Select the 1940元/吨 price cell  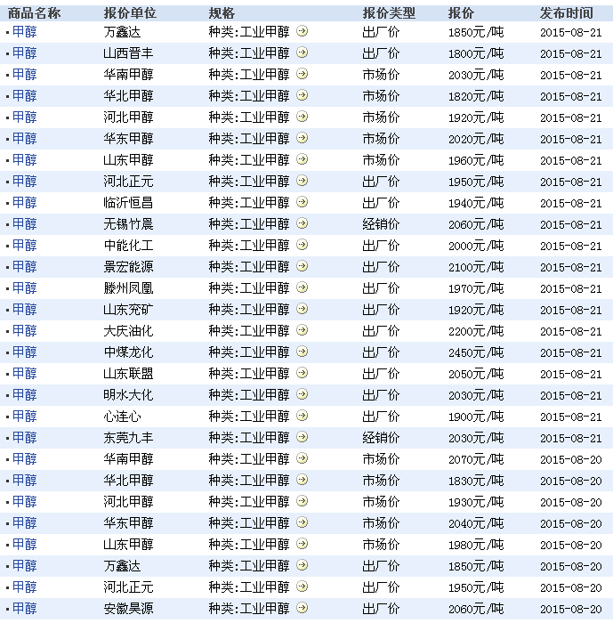coord(476,203)
